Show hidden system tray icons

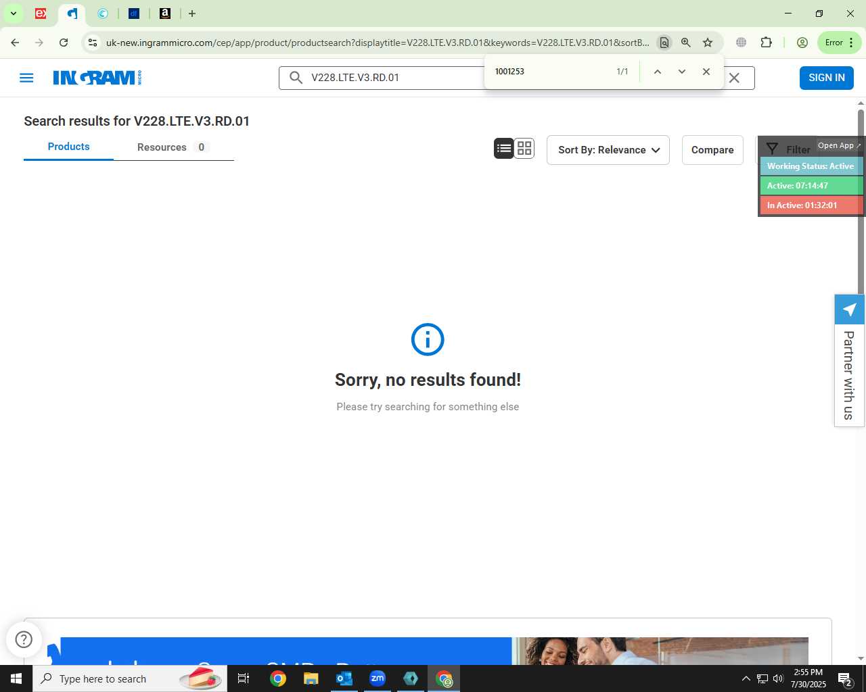(746, 678)
